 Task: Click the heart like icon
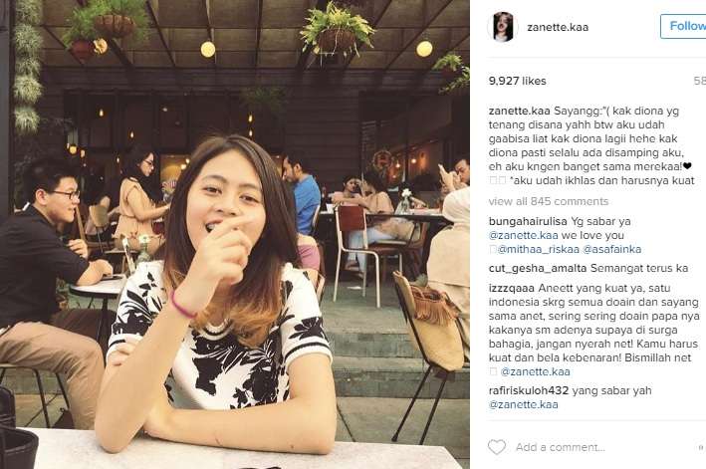point(497,447)
